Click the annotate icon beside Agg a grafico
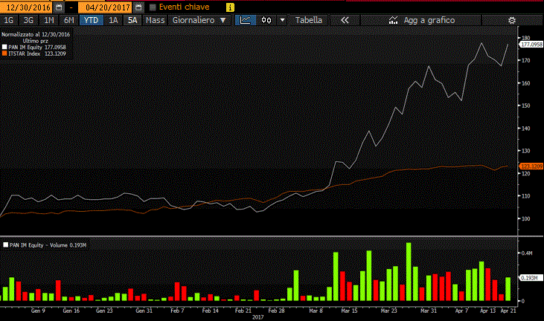Image resolution: width=544 pixels, height=321 pixels. 391,20
